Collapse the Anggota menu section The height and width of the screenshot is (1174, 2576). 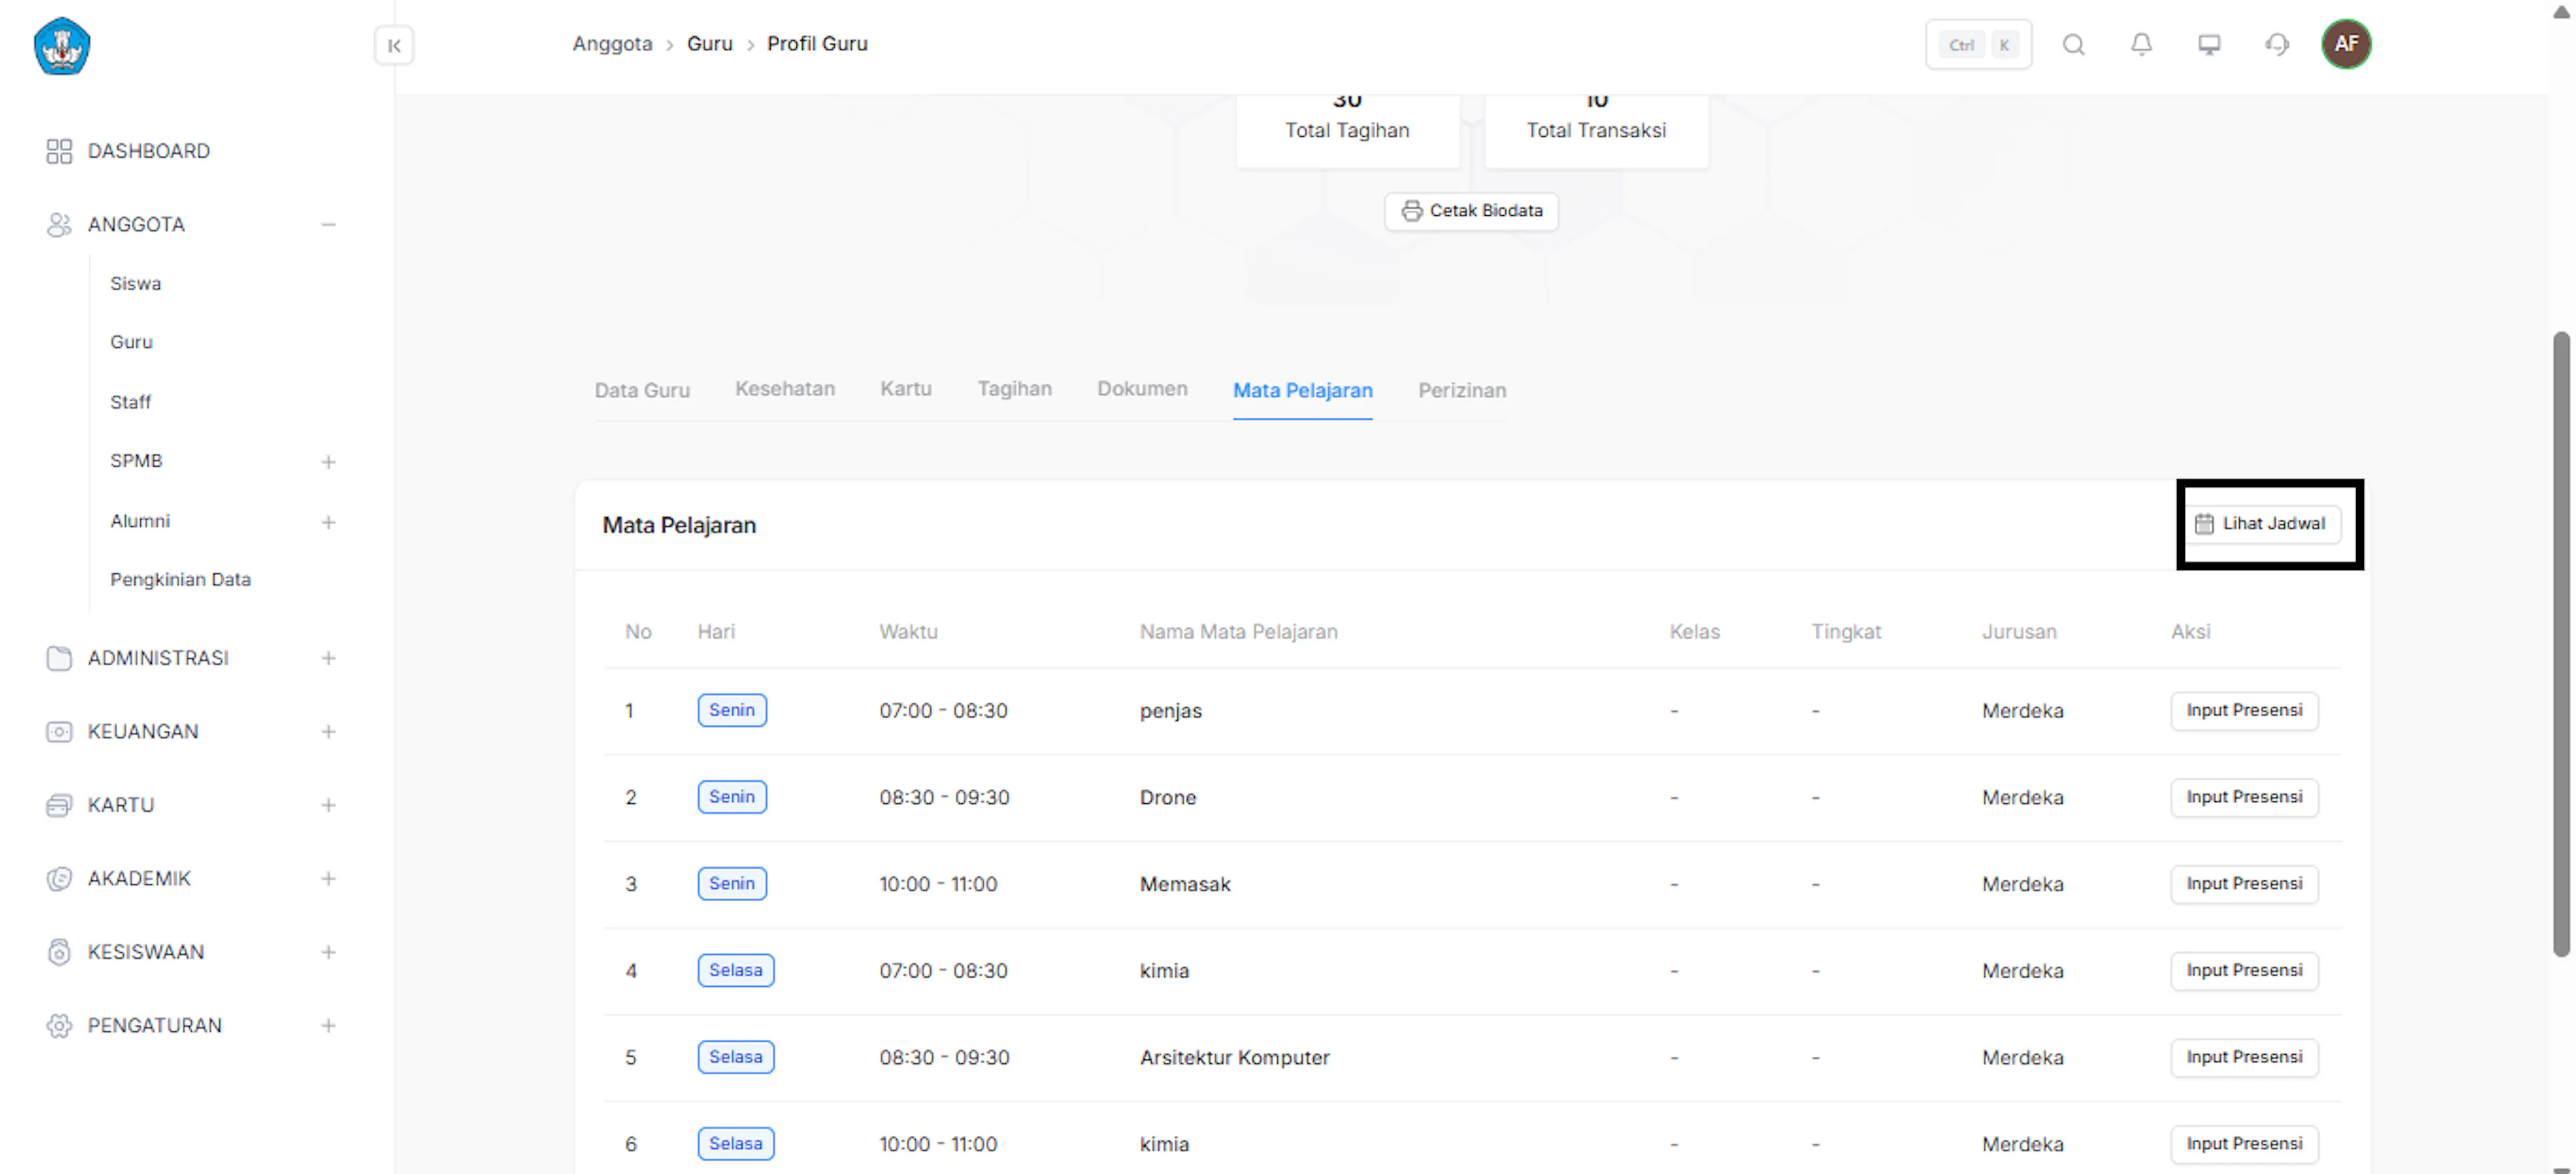click(328, 225)
